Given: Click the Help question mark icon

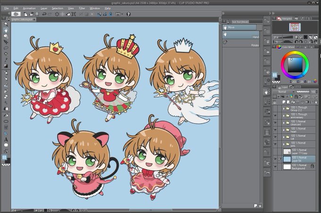Looking at the screenshot, I should [128, 14].
